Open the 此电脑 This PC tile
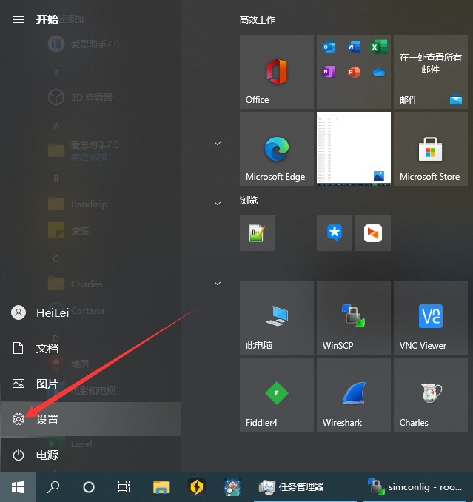473x502 pixels. pos(277,318)
